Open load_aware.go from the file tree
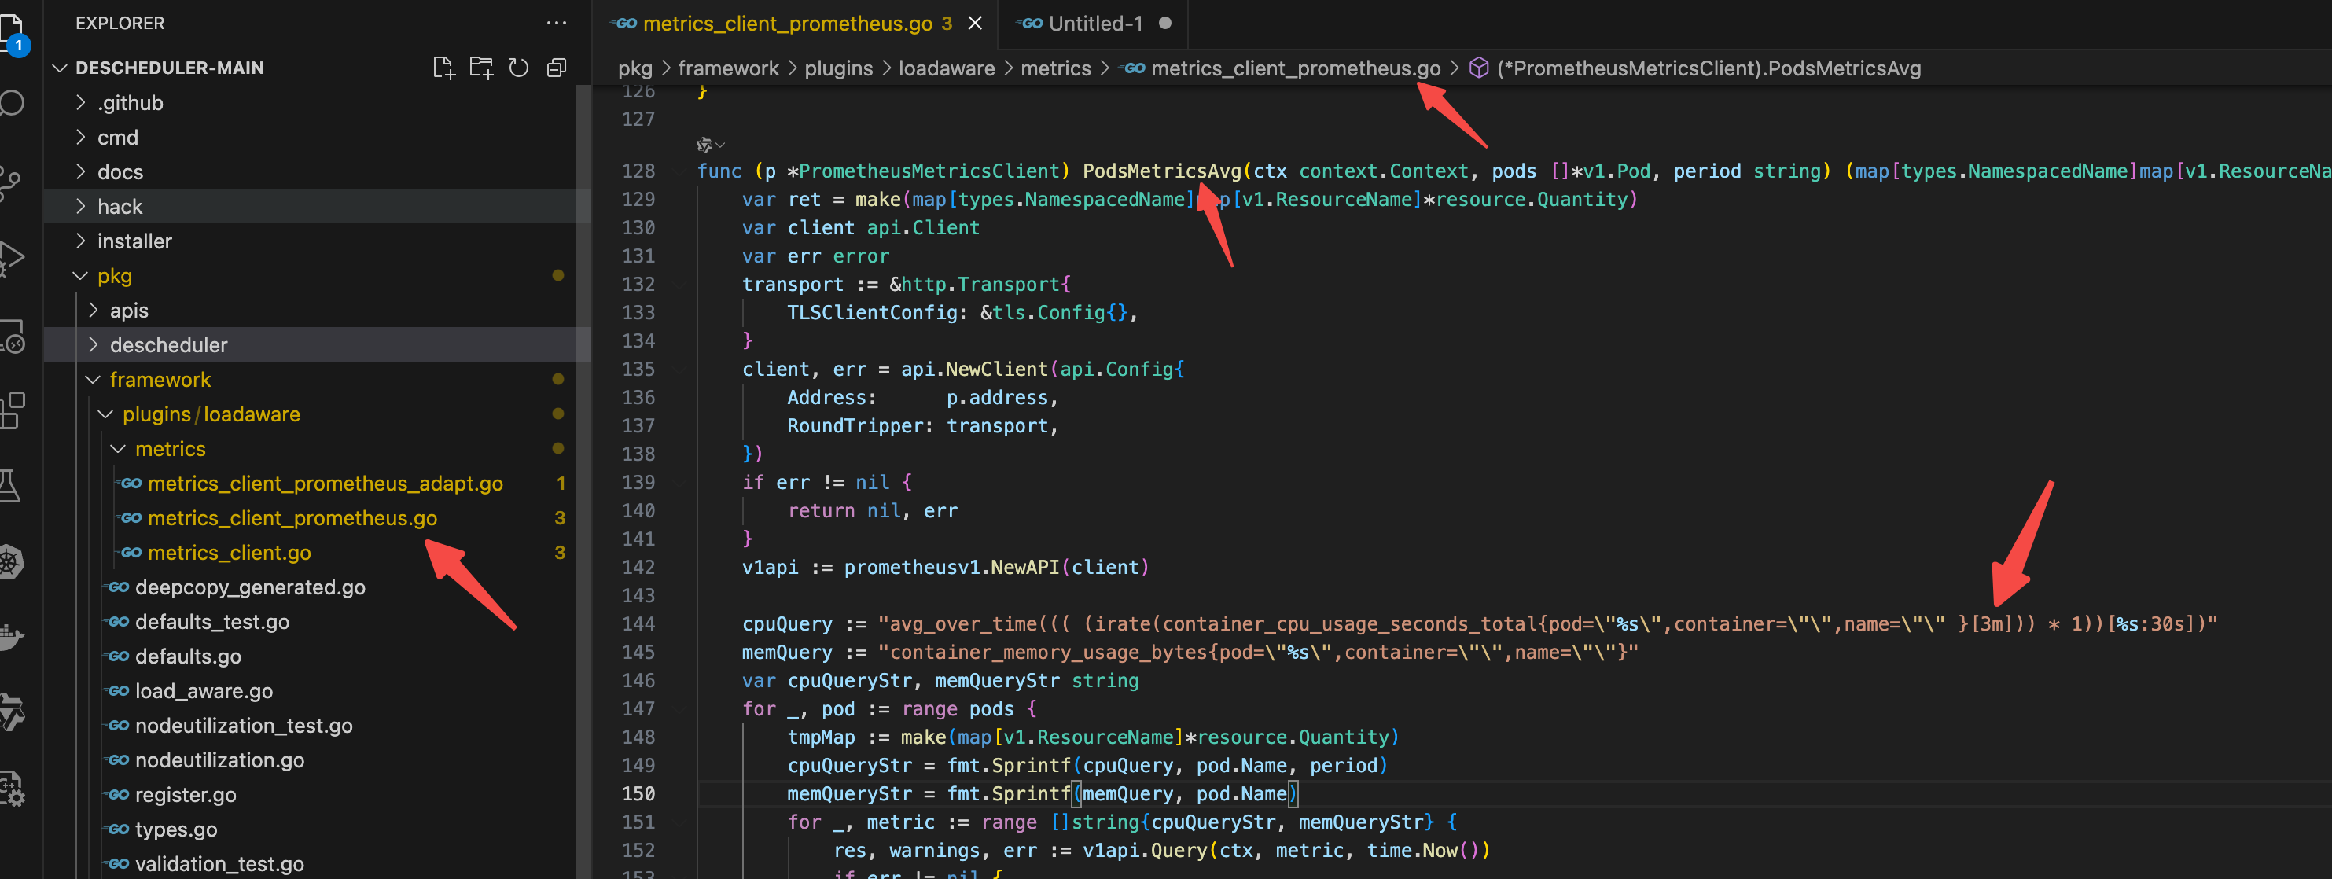This screenshot has width=2332, height=879. point(204,691)
